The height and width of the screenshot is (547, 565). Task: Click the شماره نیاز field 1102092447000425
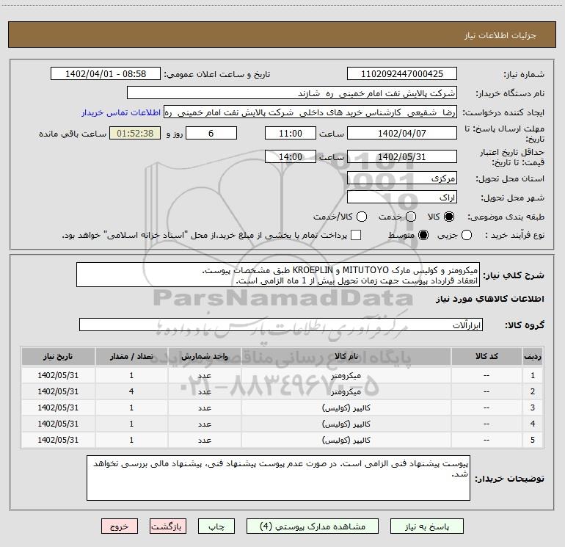(402, 74)
